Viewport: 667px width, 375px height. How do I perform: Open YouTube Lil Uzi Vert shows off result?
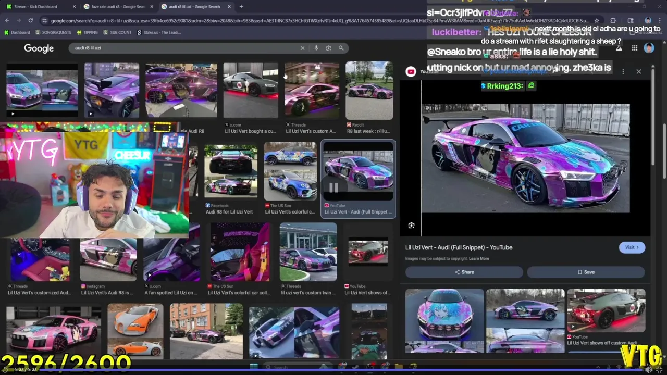(x=368, y=252)
